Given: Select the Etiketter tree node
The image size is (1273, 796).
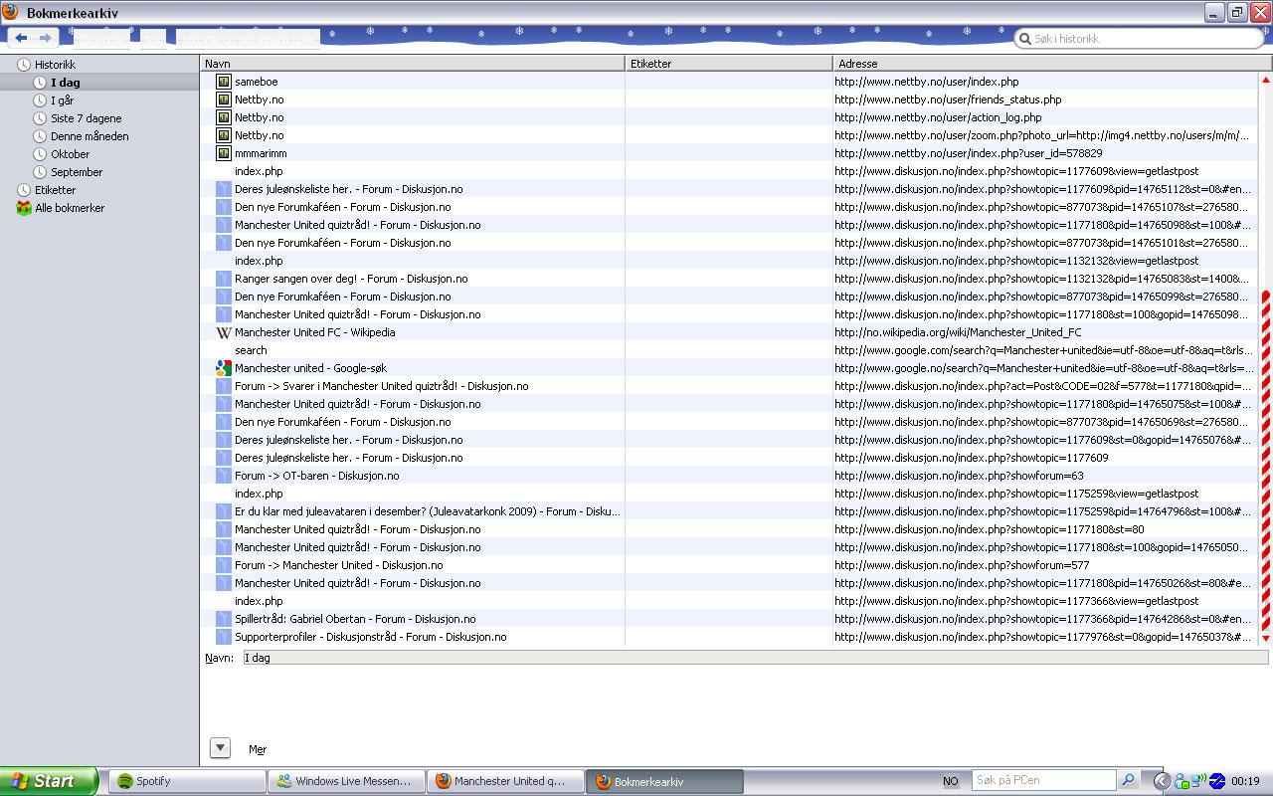Looking at the screenshot, I should pyautogui.click(x=55, y=190).
